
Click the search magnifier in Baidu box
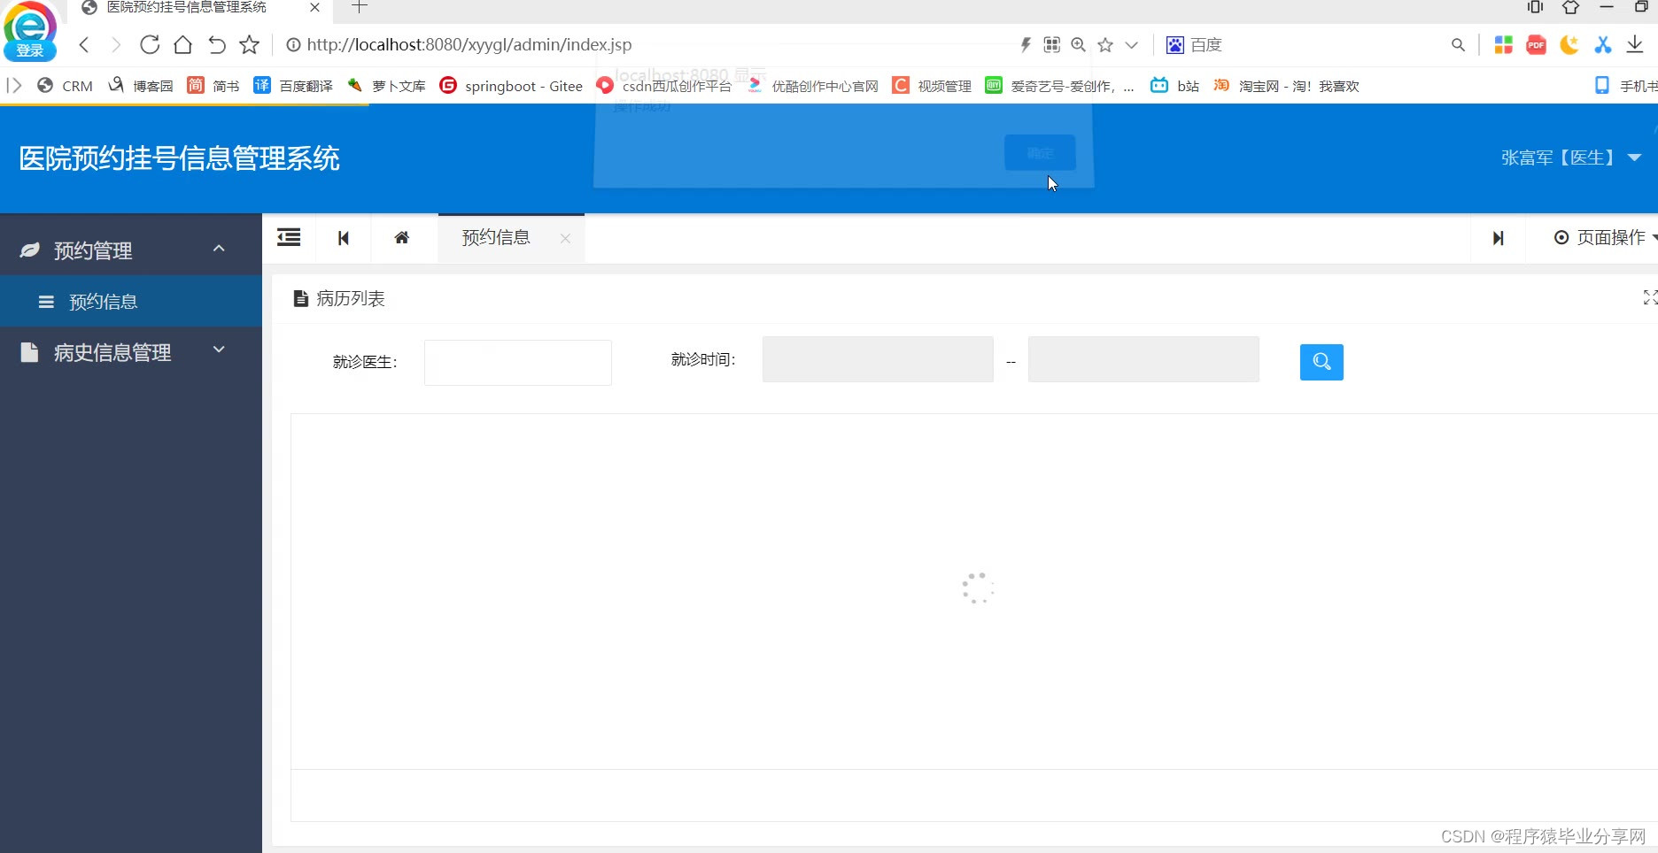tap(1458, 44)
